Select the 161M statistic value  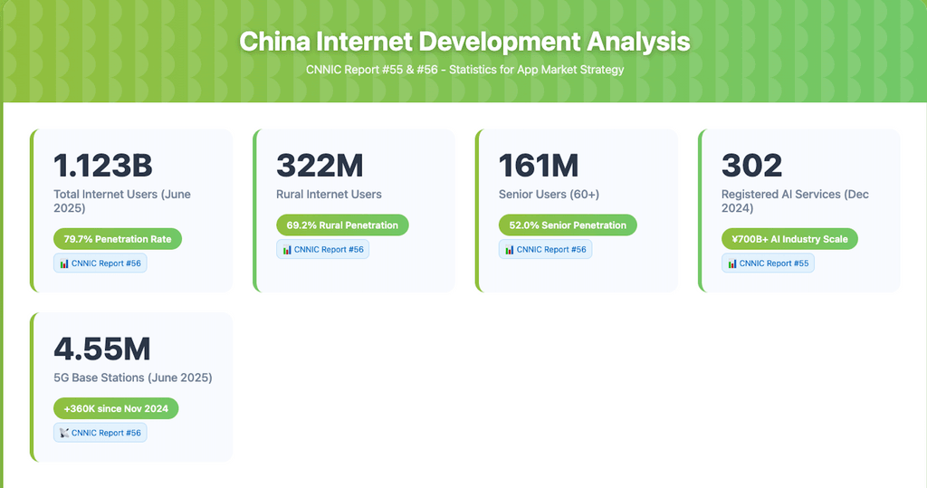point(539,166)
